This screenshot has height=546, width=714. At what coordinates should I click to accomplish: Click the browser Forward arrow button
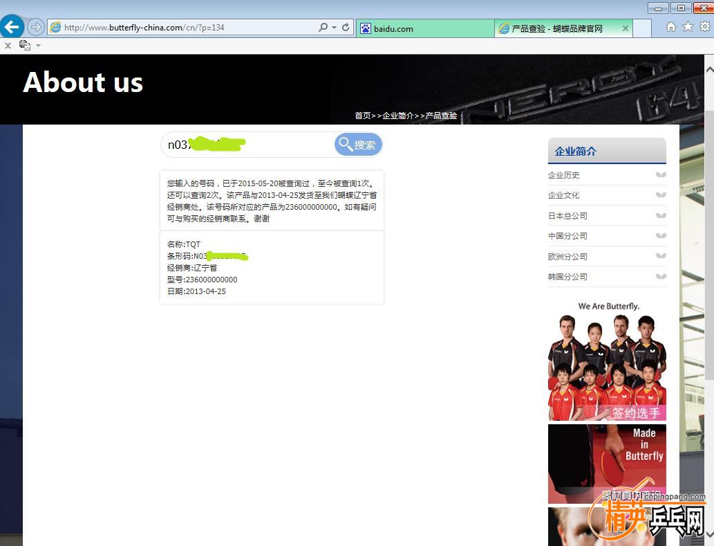(x=36, y=28)
